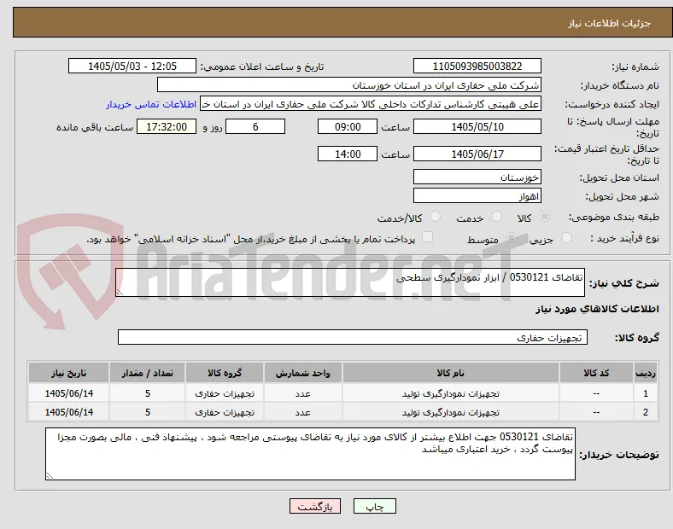Click the remaining days field showing 6

(255, 127)
